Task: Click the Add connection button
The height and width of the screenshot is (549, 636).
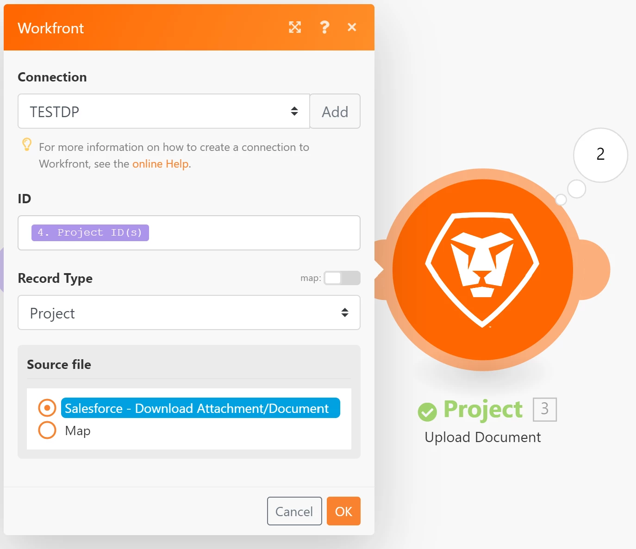Action: 335,111
